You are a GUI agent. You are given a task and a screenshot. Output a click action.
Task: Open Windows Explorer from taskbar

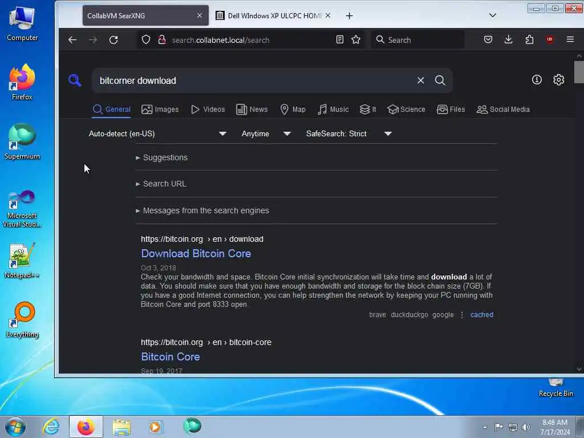pos(121,427)
